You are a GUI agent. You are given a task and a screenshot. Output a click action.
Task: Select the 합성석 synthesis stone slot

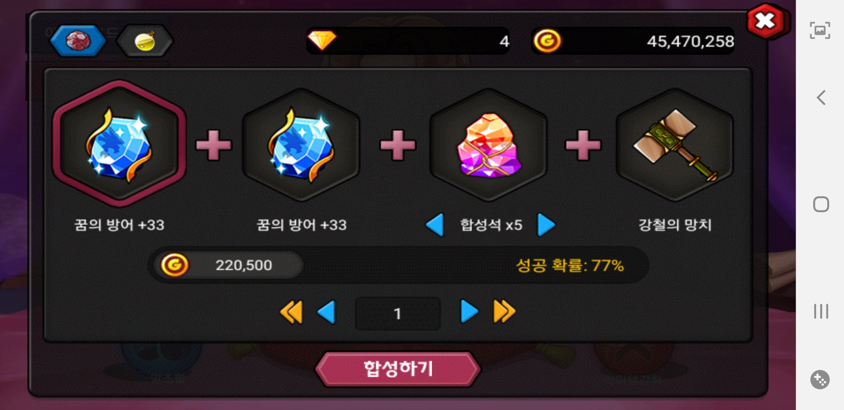(488, 145)
